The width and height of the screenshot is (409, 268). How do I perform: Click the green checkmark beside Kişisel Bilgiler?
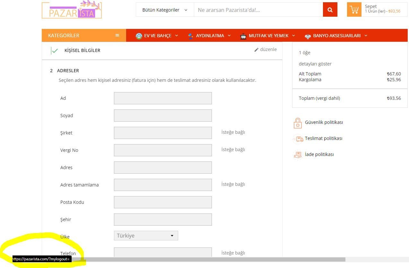click(x=55, y=51)
